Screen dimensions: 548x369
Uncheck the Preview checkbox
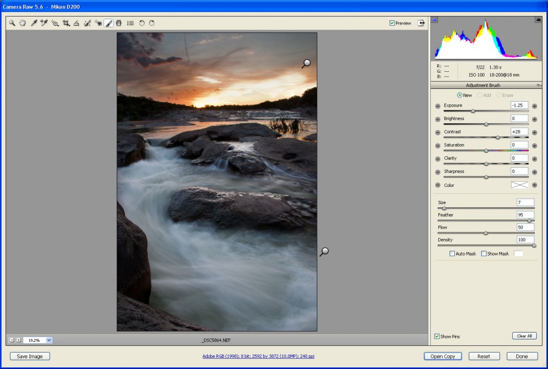(392, 23)
